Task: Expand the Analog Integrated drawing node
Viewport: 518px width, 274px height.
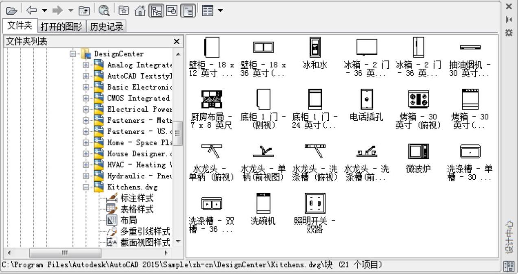Action: point(86,65)
